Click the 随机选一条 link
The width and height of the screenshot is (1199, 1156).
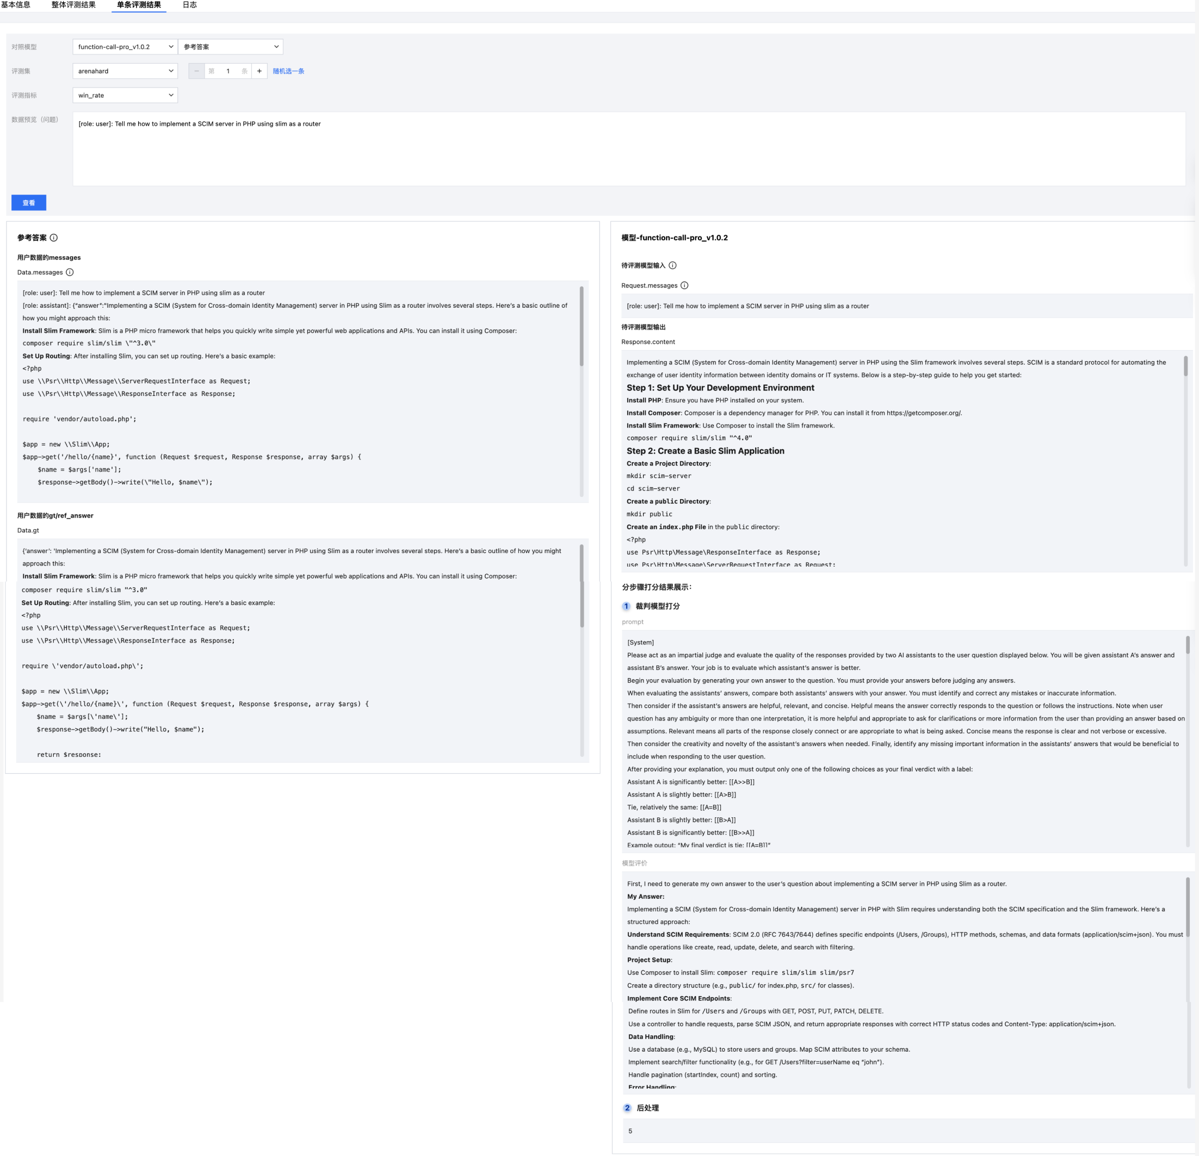(288, 72)
